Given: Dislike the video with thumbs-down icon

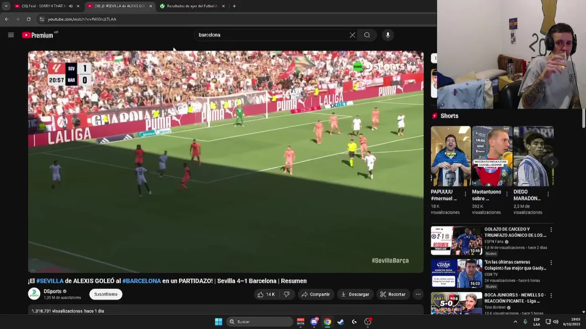Looking at the screenshot, I should (x=286, y=294).
